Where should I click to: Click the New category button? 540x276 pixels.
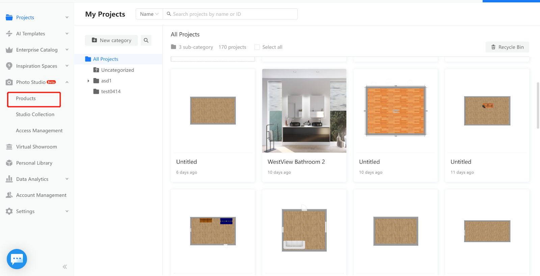(x=111, y=40)
